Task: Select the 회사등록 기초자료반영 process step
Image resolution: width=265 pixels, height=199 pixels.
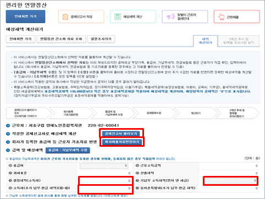Action: pos(71,113)
